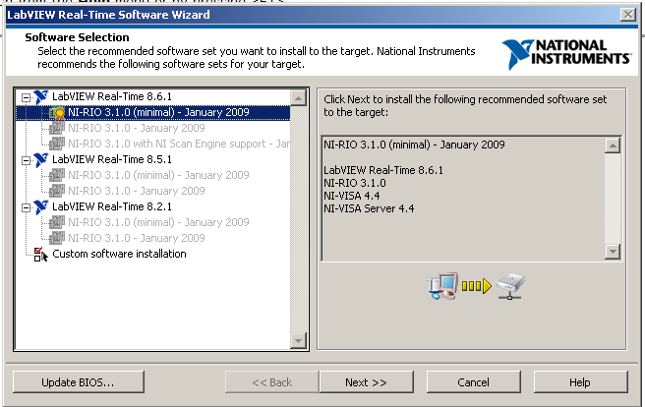This screenshot has height=407, width=645.
Task: Click the yellow transfer arrow graphic
Action: (x=476, y=286)
